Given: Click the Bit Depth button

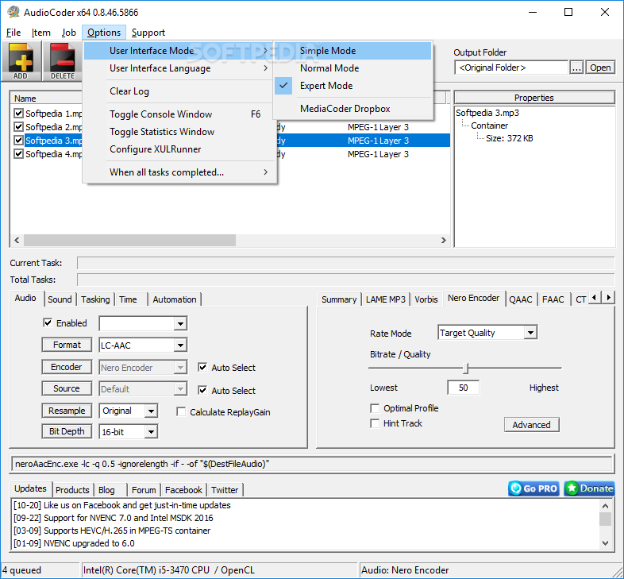Looking at the screenshot, I should point(67,431).
